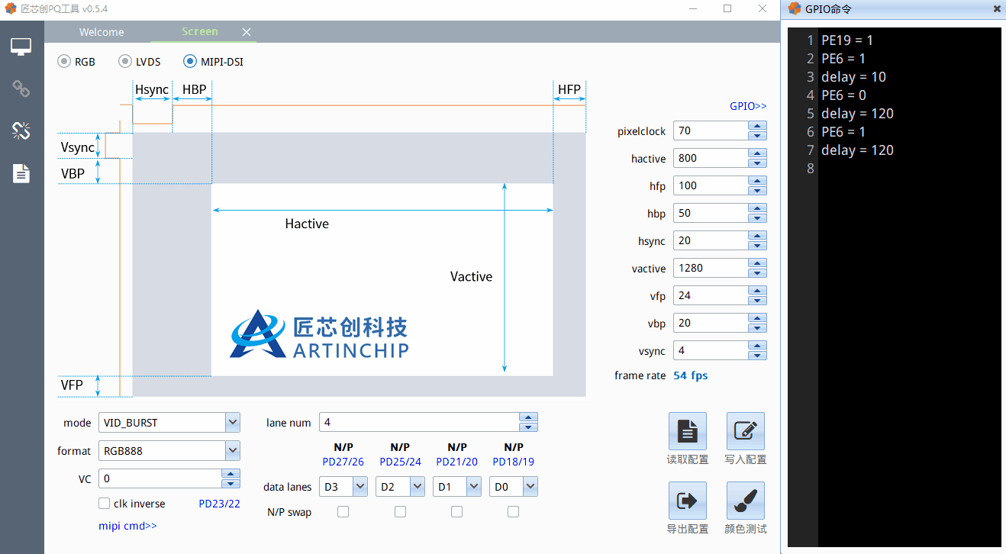Viewport: 1006px width, 554px height.
Task: Increase the hsync value with up arrow
Action: tap(757, 236)
